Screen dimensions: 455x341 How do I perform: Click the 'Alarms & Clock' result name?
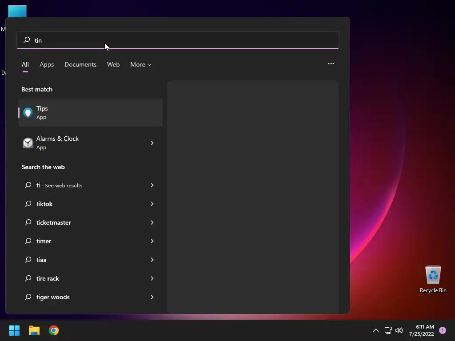point(57,139)
